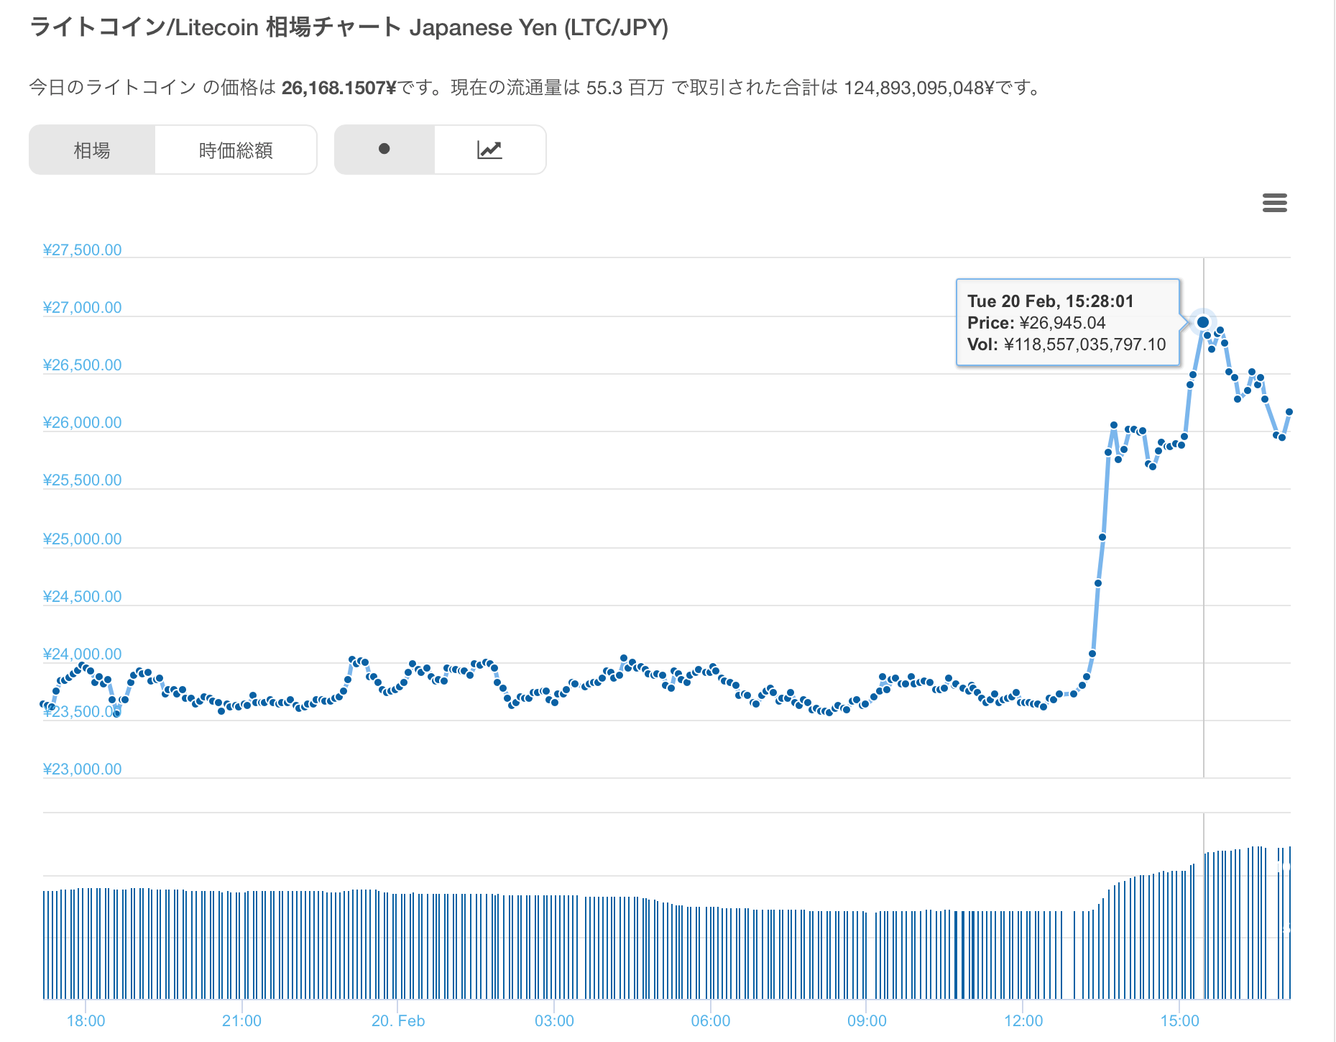1336x1042 pixels.
Task: Click the ¥24,000.00 axis label
Action: tap(82, 654)
